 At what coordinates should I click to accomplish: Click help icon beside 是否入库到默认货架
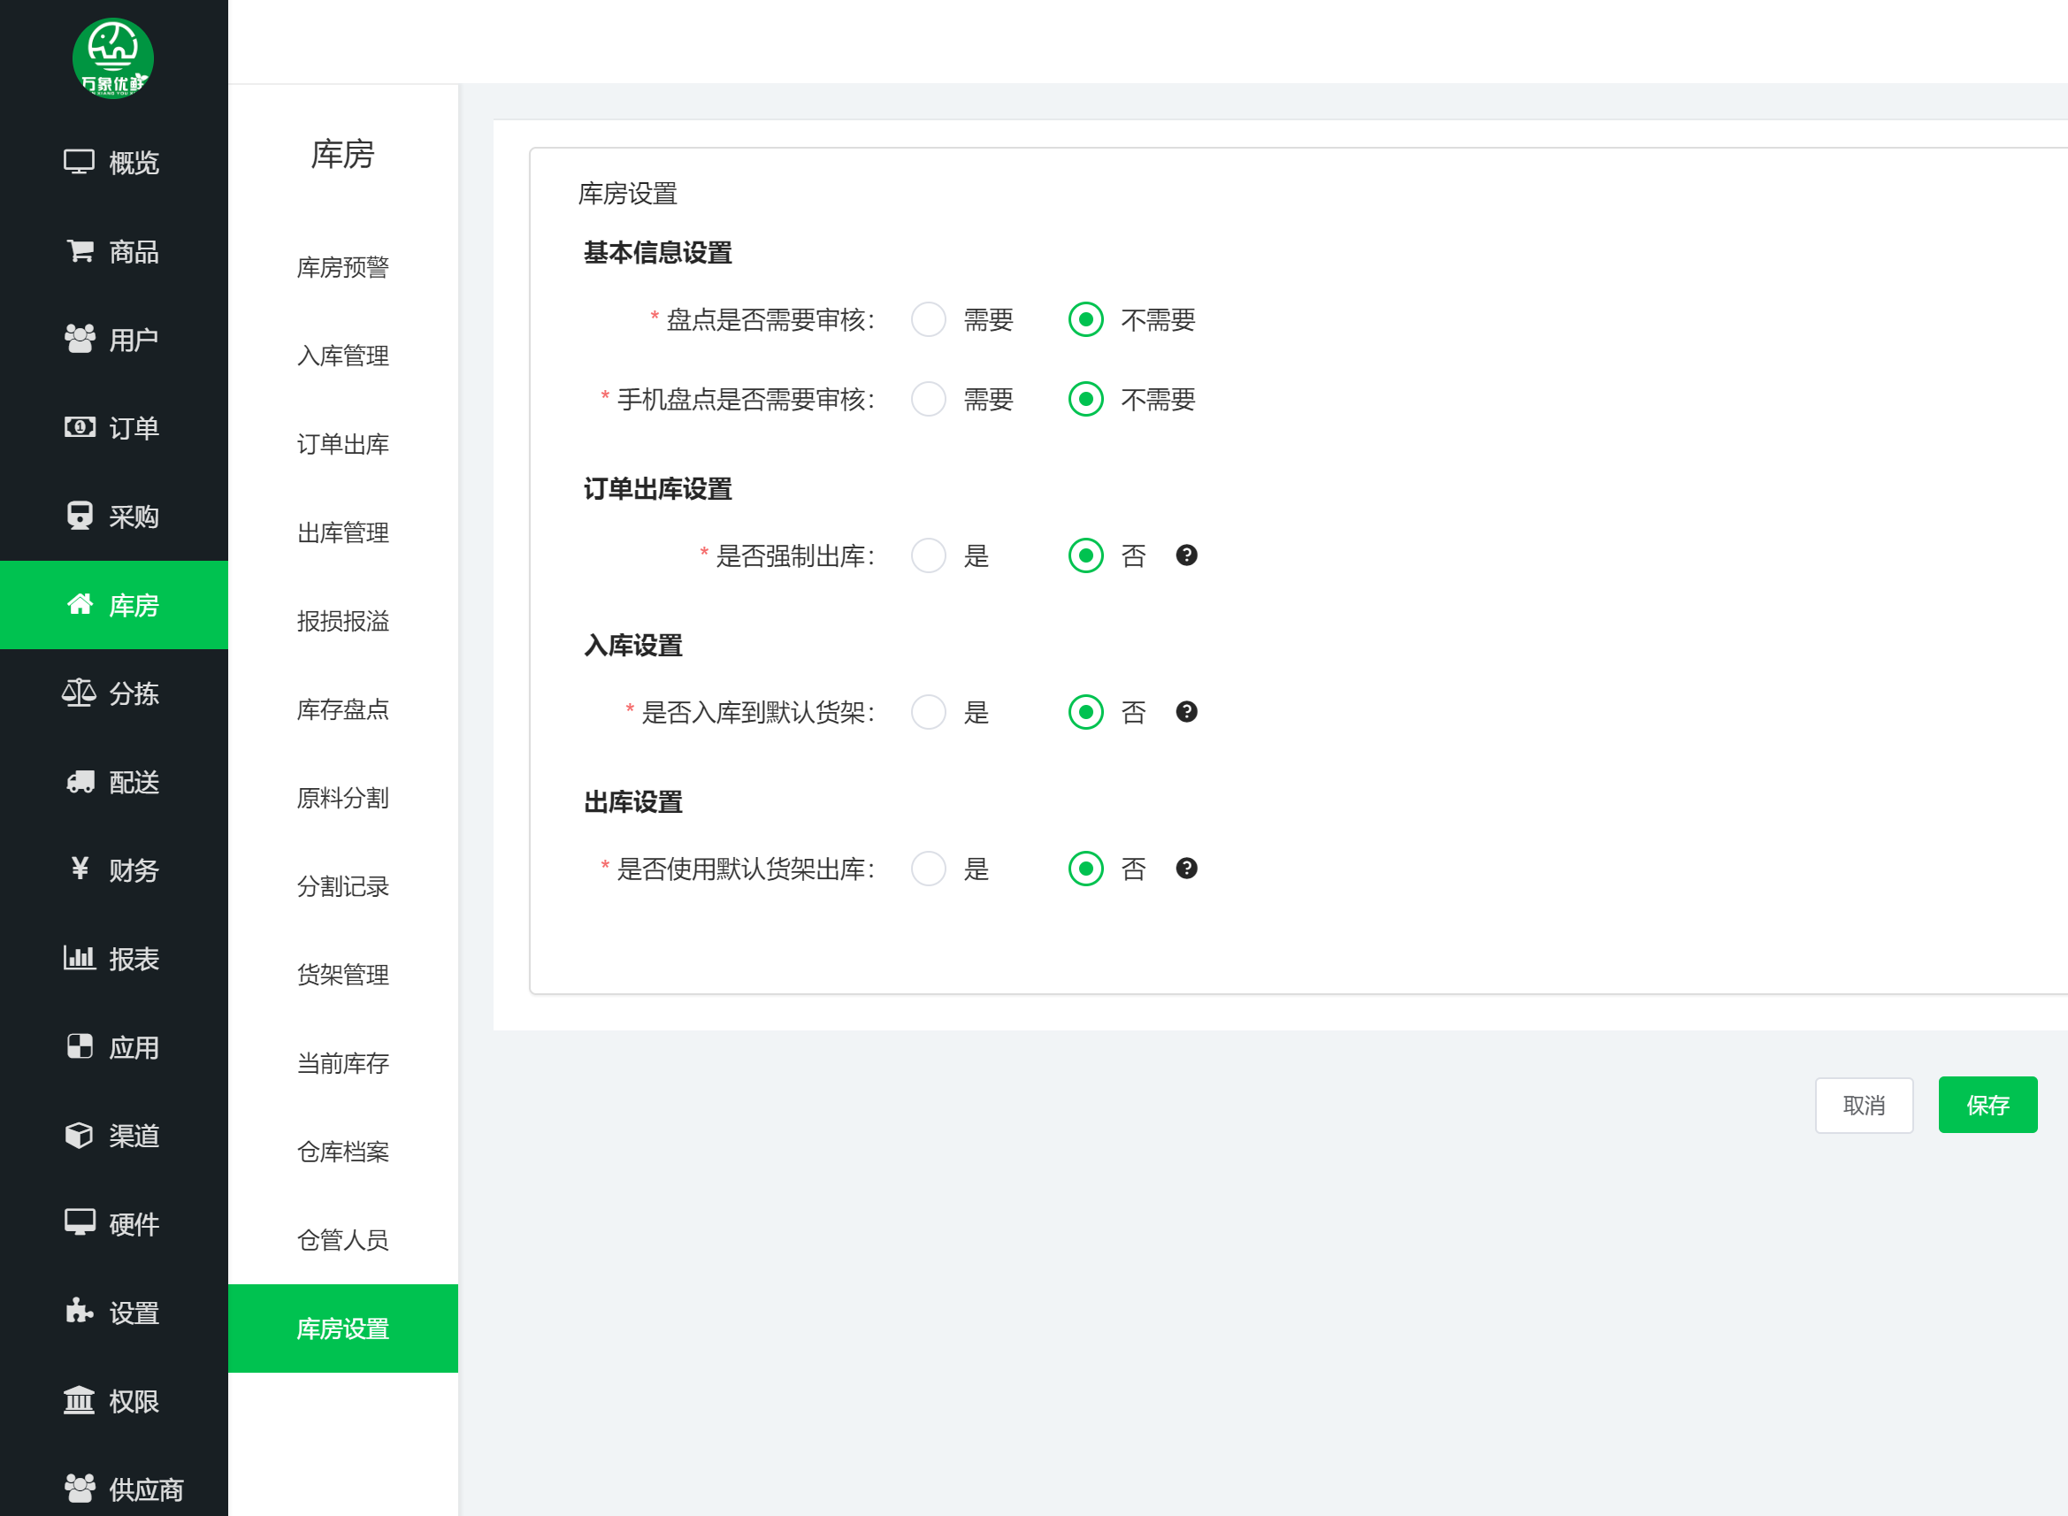(1186, 712)
